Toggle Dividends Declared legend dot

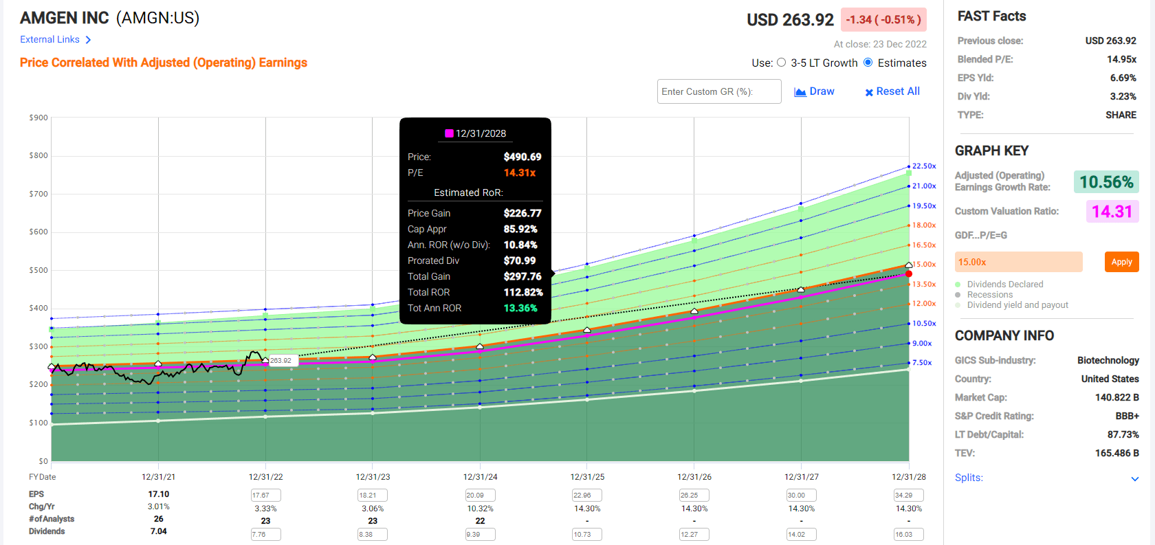958,285
